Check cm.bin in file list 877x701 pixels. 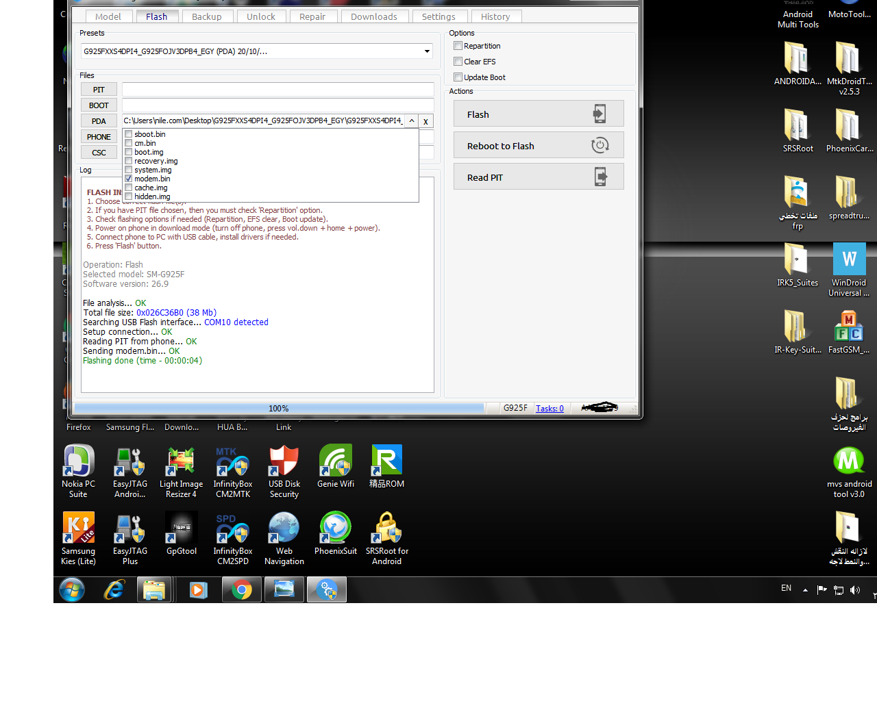[128, 143]
